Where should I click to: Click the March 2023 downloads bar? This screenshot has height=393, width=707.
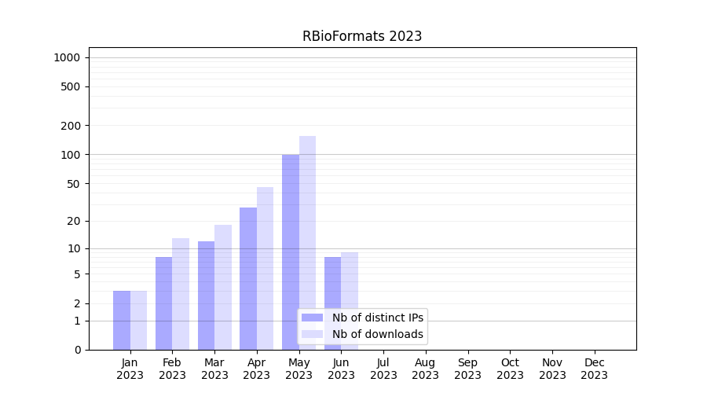coord(223,287)
